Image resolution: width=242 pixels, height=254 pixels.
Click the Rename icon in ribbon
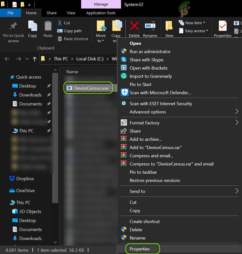coord(150,26)
